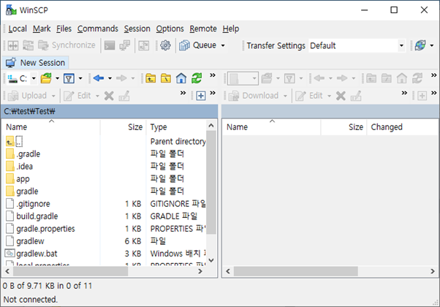Click the local parent directory icon

point(151,78)
